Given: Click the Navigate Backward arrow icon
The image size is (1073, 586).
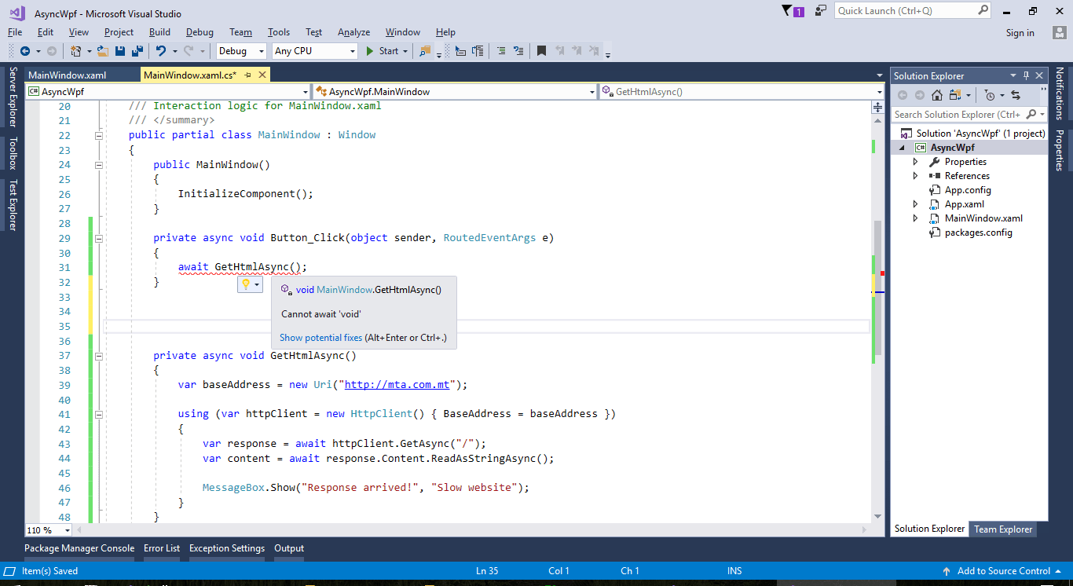Looking at the screenshot, I should click(x=24, y=50).
